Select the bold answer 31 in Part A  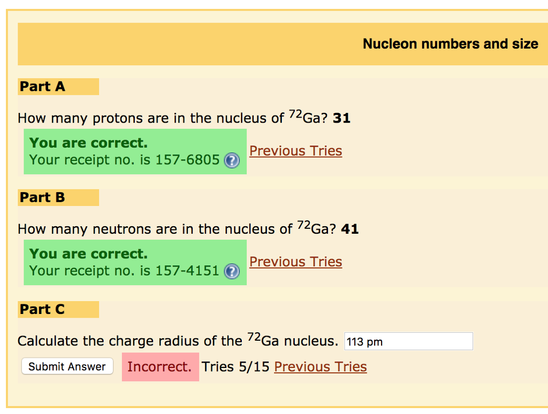click(345, 118)
